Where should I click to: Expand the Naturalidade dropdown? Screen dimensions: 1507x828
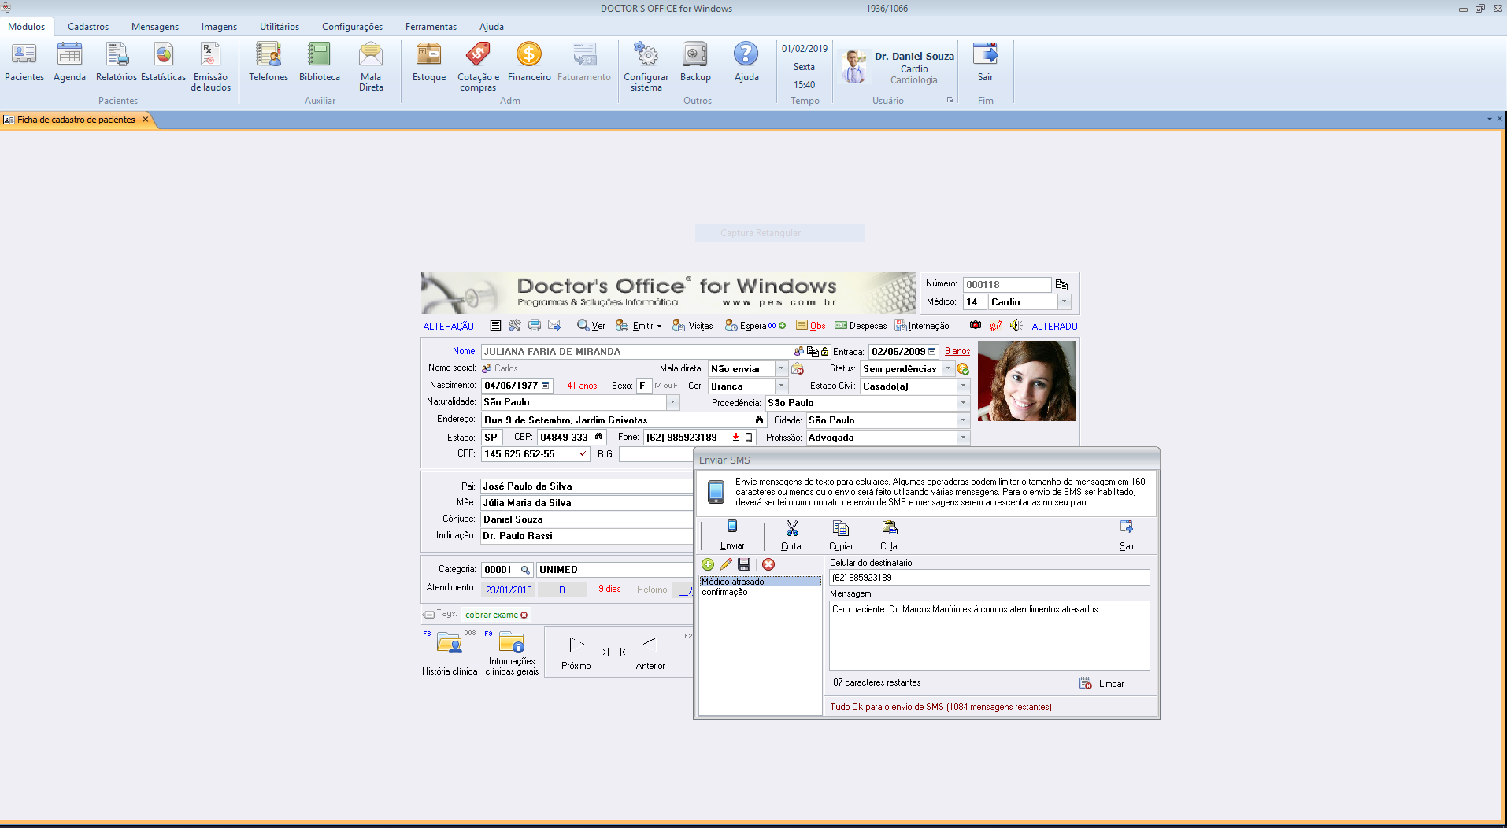coord(672,402)
